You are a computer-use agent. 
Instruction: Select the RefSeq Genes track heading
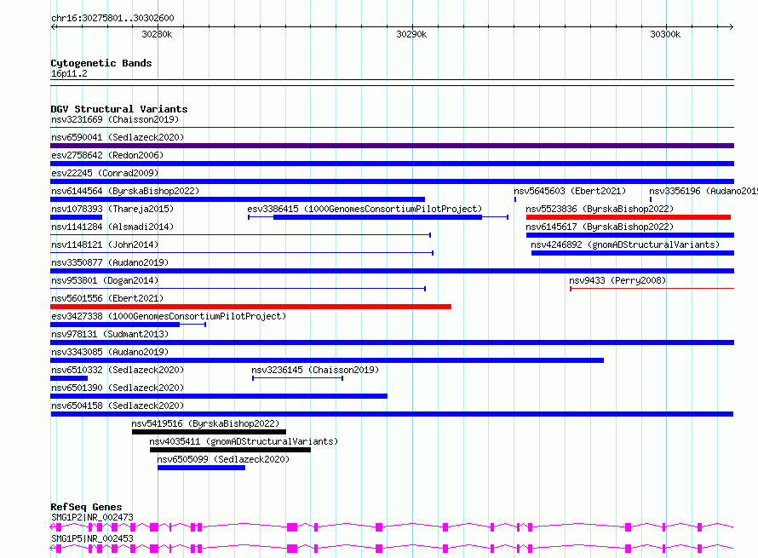pos(86,507)
